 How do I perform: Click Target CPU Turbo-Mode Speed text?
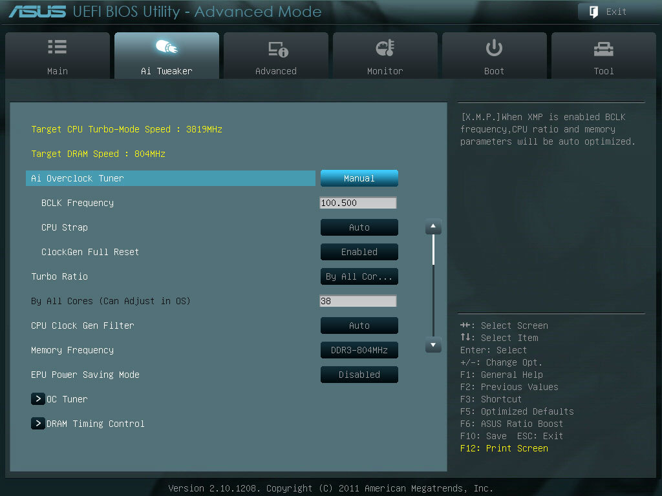127,129
